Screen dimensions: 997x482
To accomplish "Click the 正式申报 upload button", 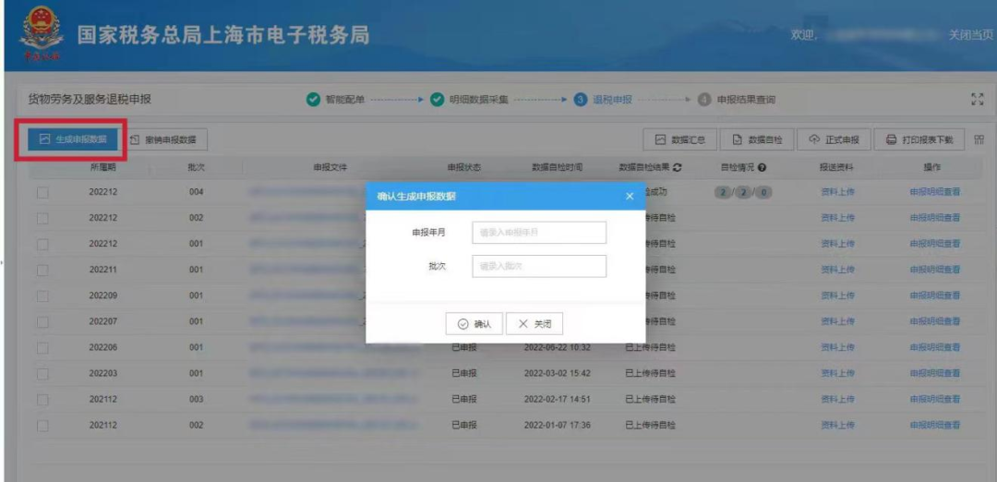I will [833, 139].
